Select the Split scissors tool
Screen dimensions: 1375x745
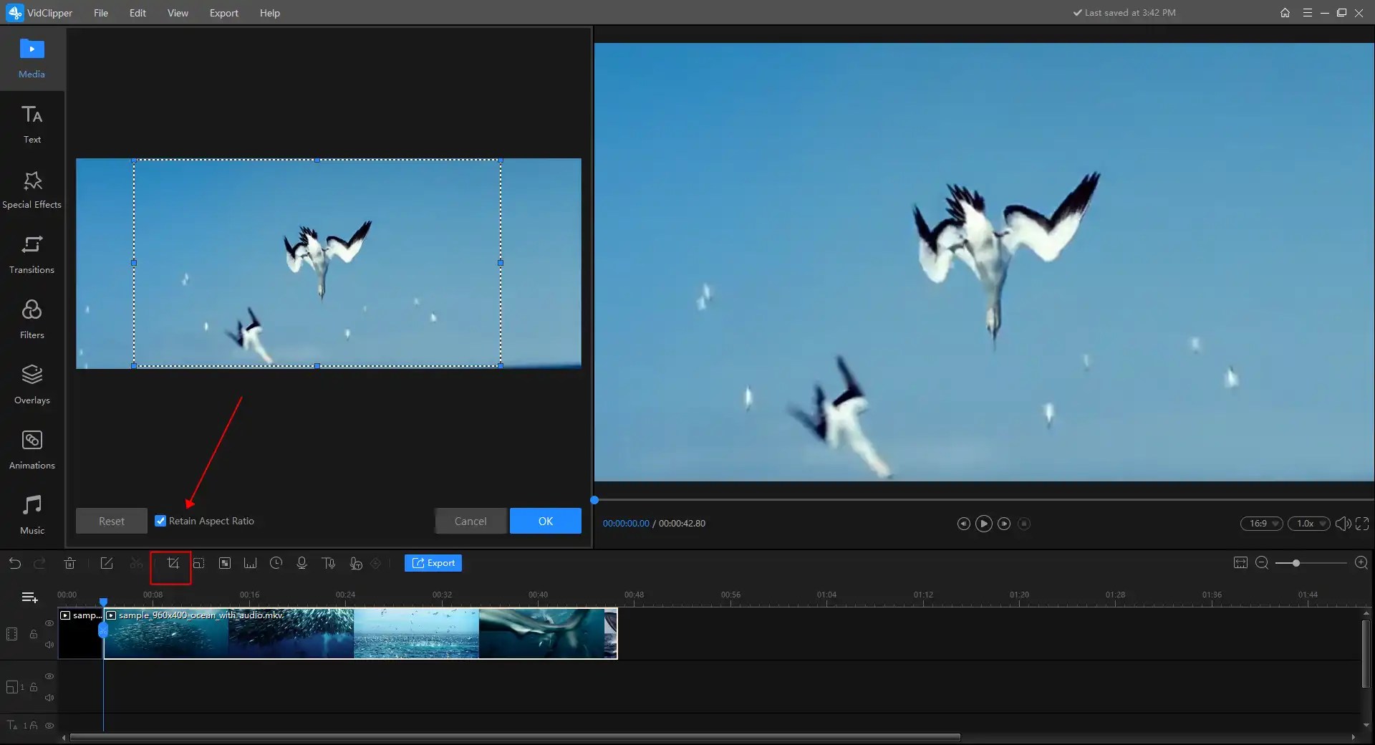(135, 564)
